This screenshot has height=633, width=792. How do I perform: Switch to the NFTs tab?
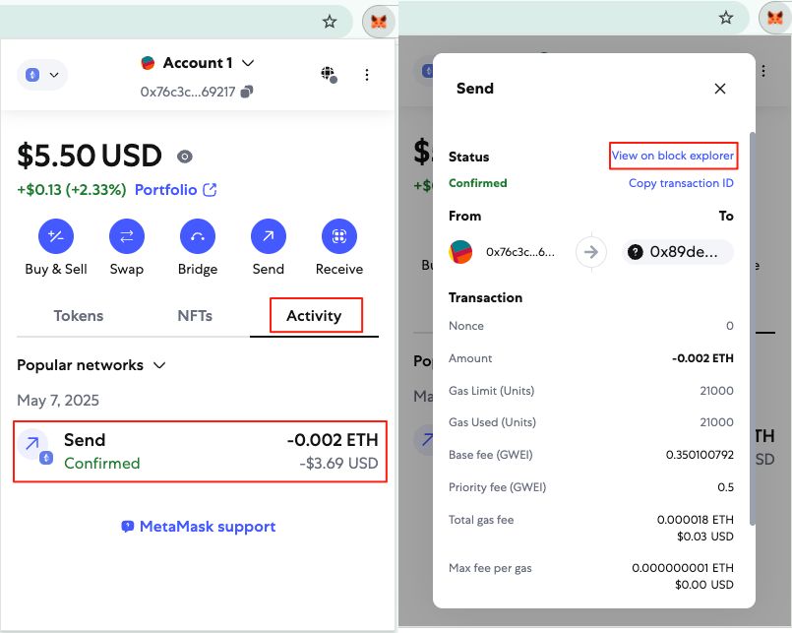(195, 316)
